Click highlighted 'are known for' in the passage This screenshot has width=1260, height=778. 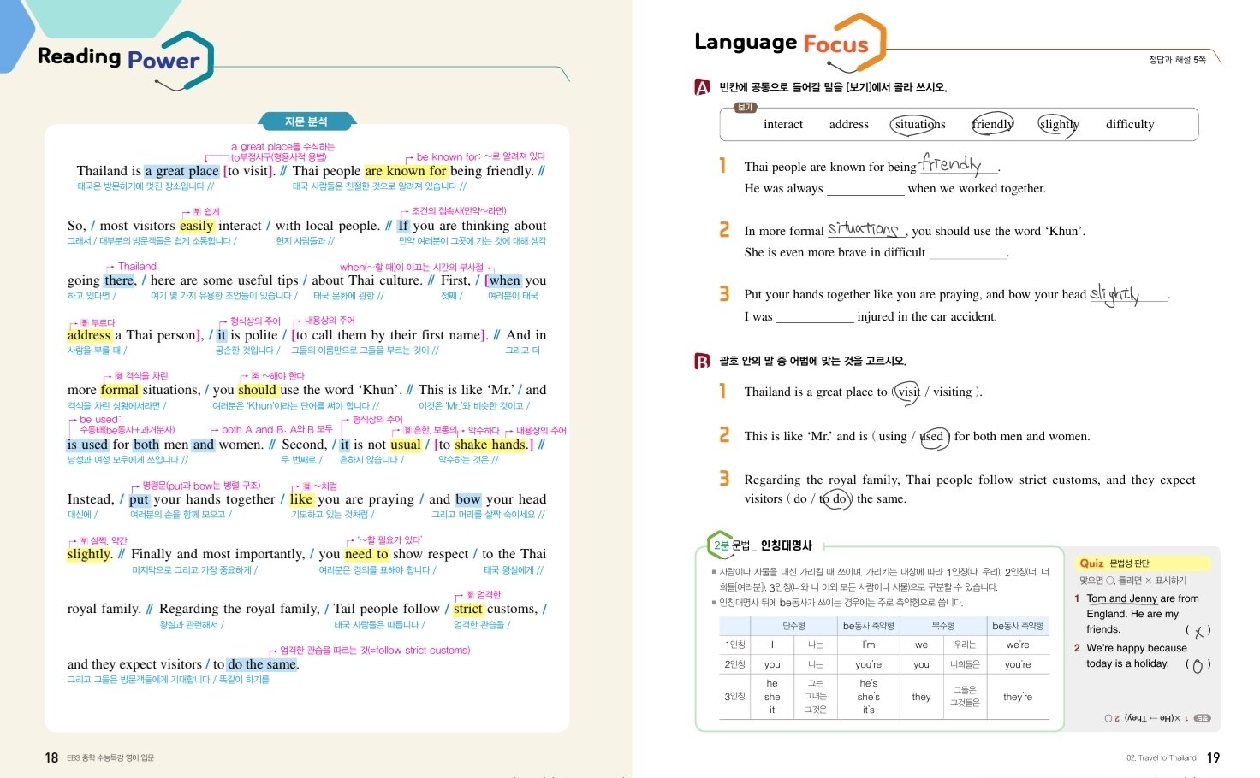click(406, 171)
